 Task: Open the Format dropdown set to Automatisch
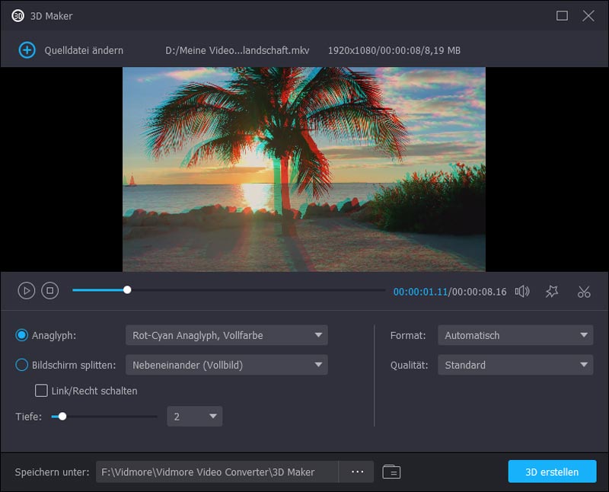(x=515, y=335)
